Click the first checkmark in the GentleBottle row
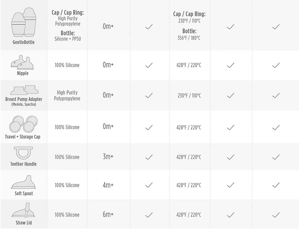The image size is (299, 229). coord(149,27)
